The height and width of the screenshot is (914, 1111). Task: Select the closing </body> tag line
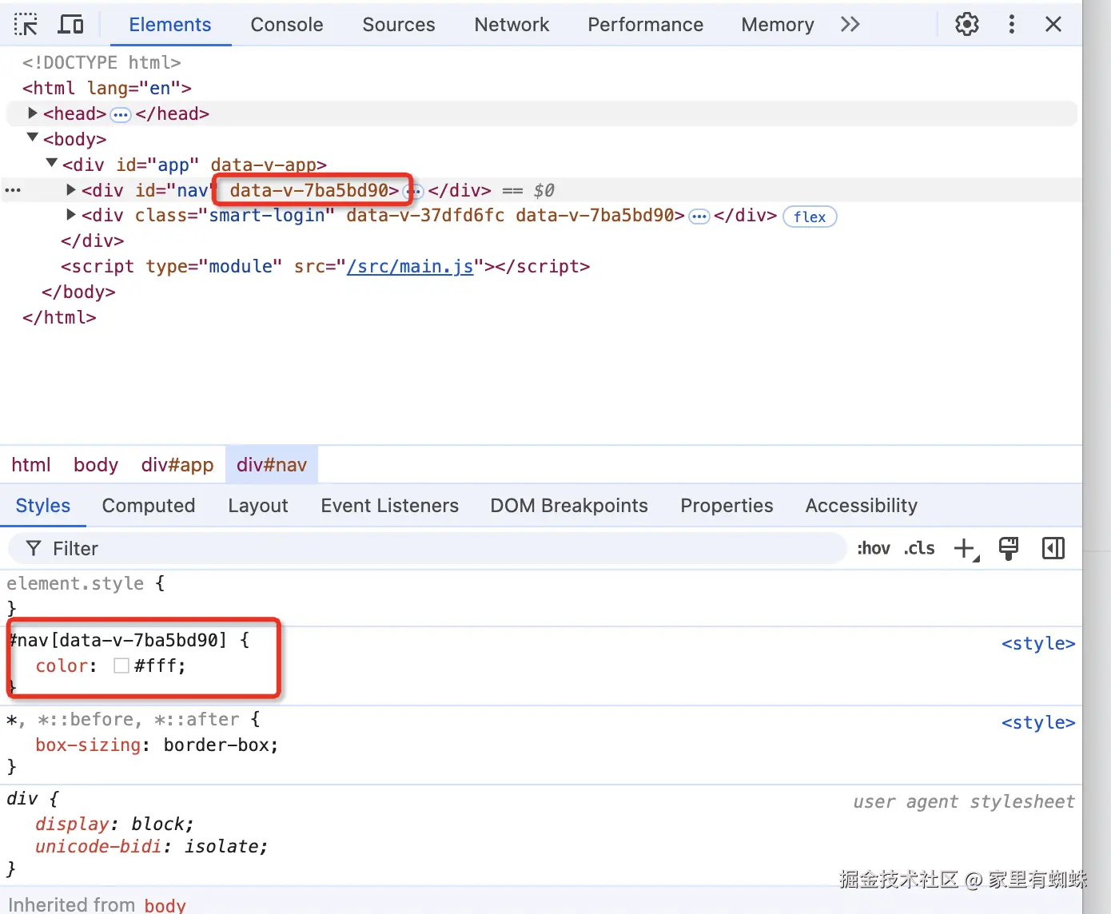[x=78, y=292]
